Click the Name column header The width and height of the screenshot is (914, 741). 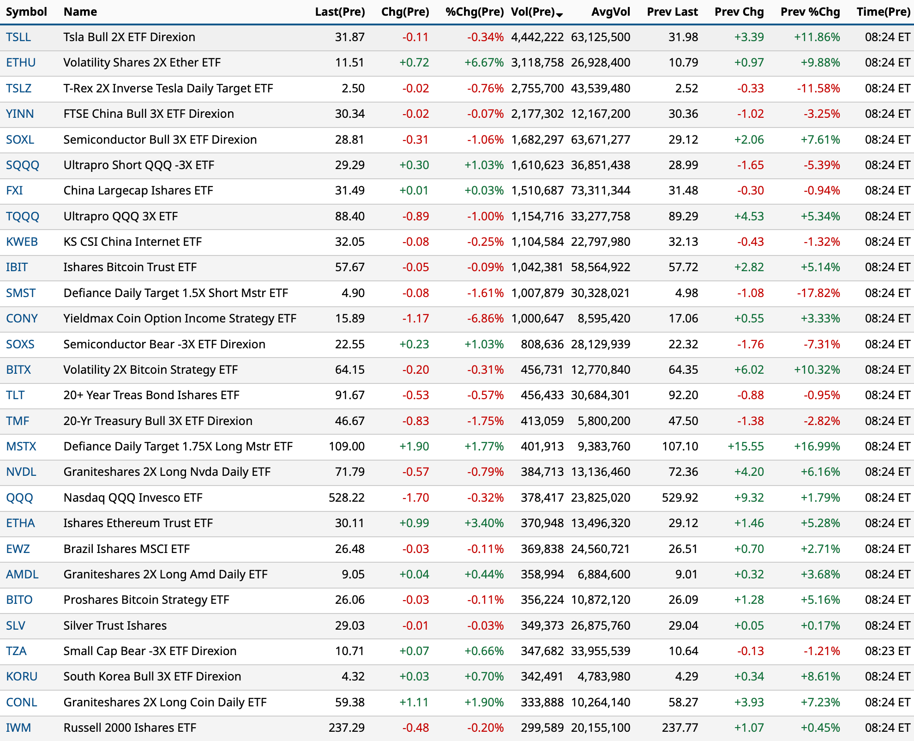[80, 12]
